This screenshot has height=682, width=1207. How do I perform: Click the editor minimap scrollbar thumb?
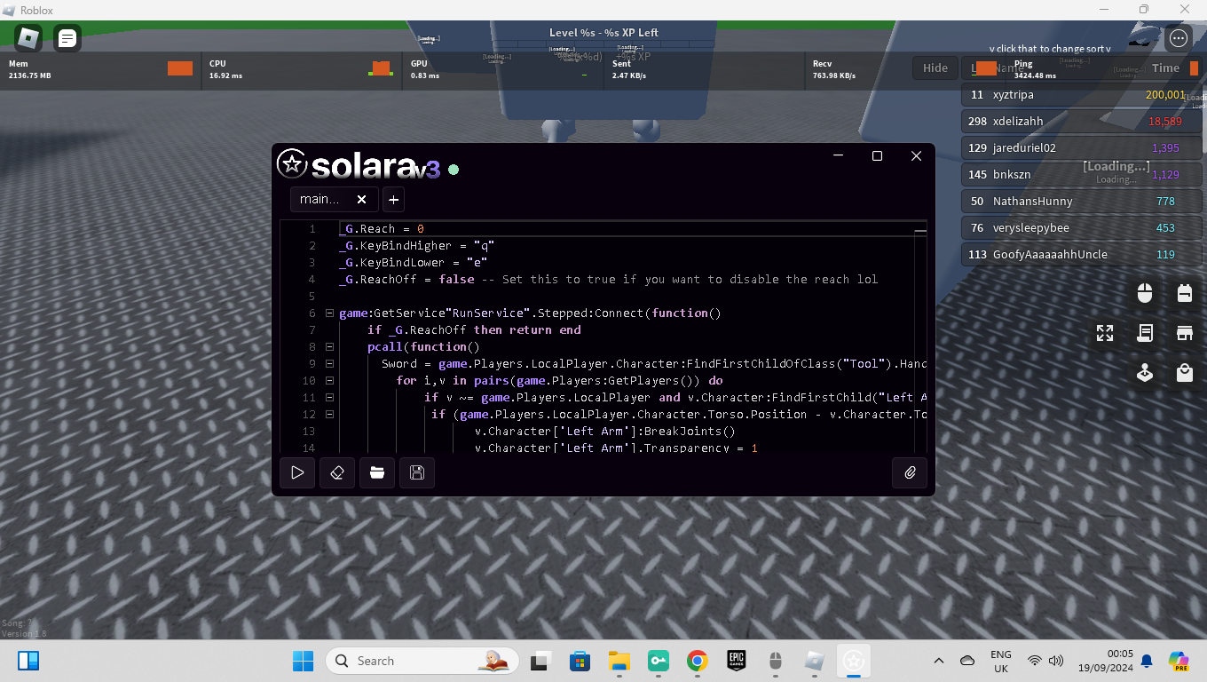tap(920, 231)
